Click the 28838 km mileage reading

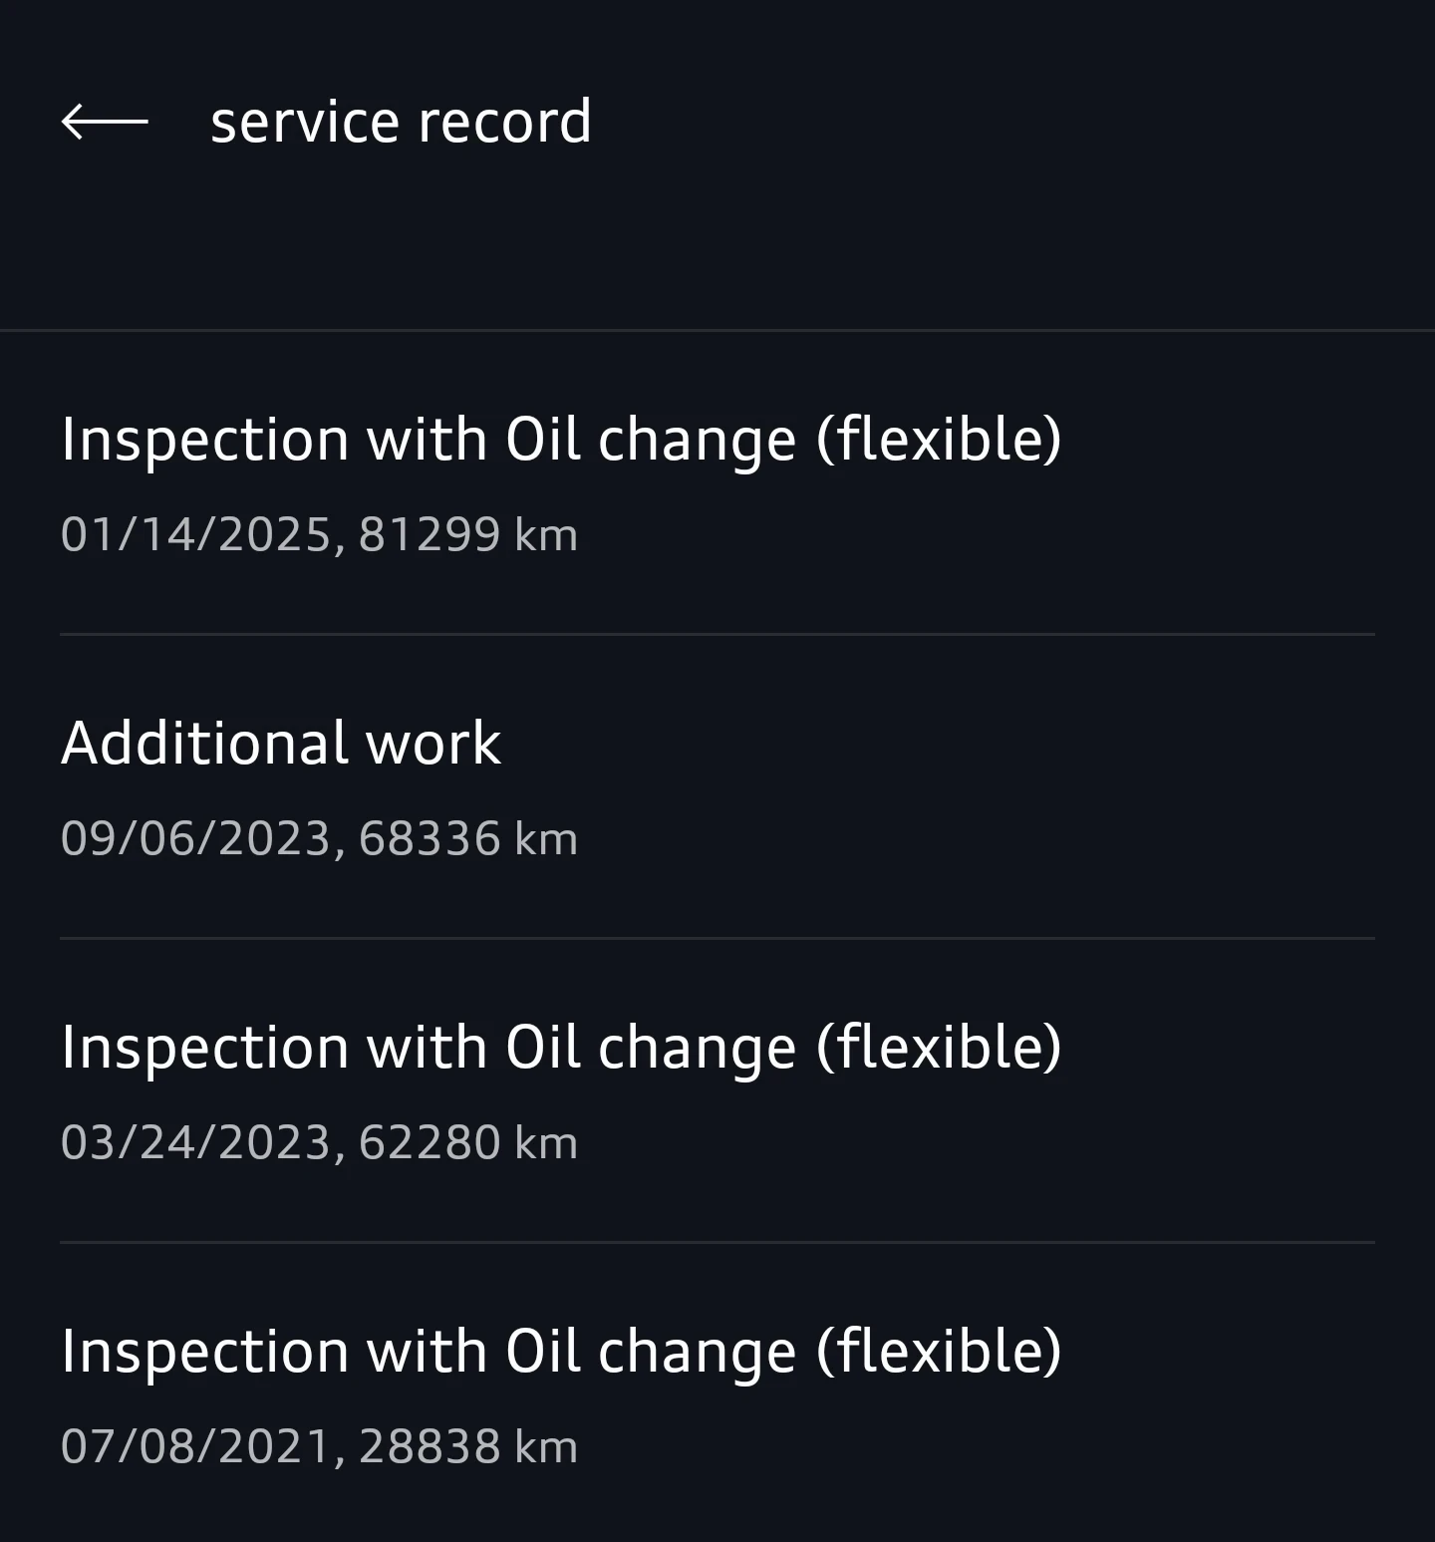(x=468, y=1446)
